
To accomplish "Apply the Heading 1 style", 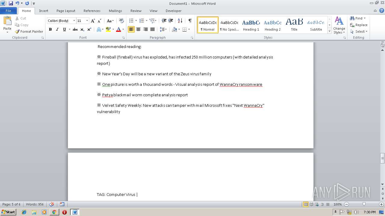I will tap(251, 25).
